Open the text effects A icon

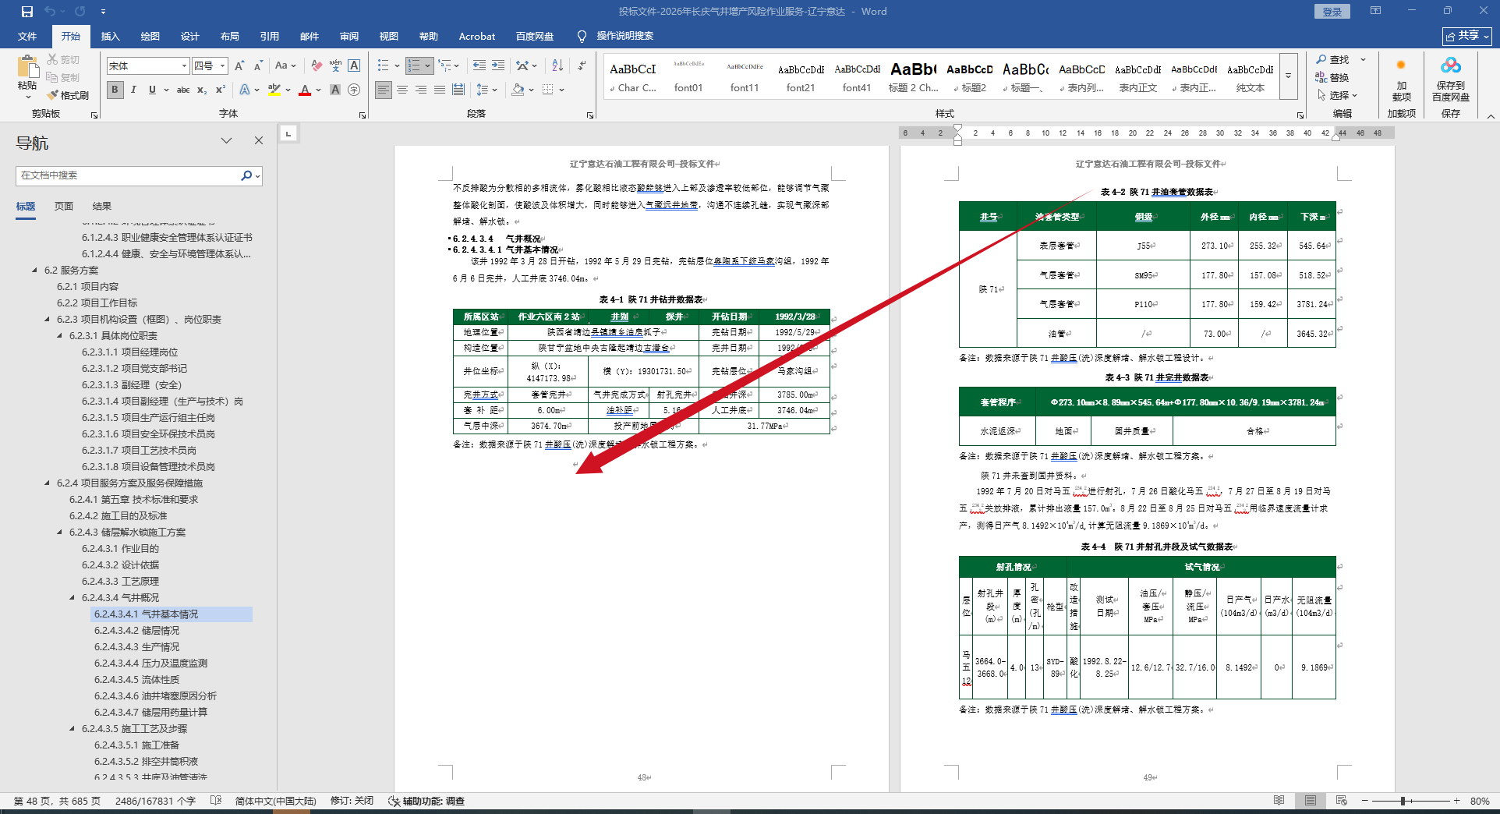click(244, 90)
